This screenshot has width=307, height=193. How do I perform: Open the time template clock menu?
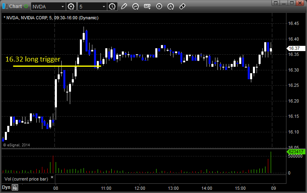pos(113,6)
